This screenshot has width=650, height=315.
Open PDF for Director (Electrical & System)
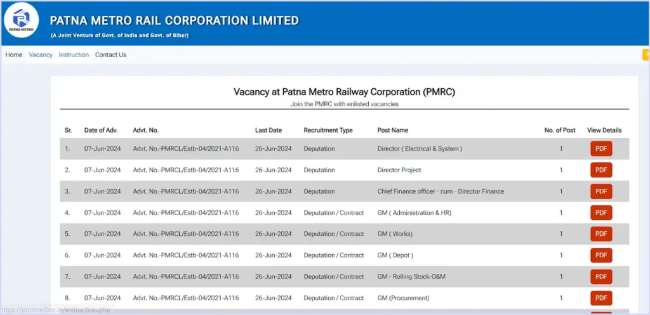pos(601,148)
